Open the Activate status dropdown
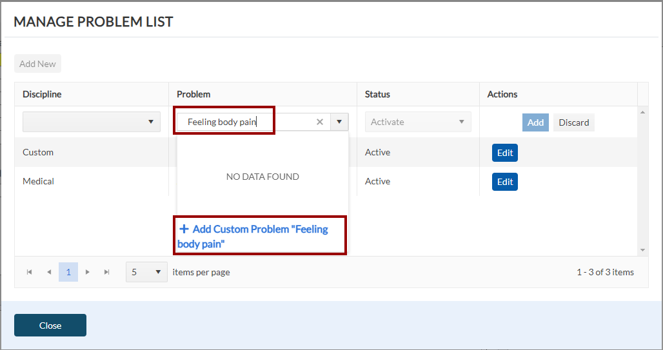 click(418, 122)
